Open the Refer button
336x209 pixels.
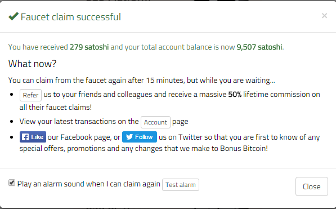click(30, 95)
